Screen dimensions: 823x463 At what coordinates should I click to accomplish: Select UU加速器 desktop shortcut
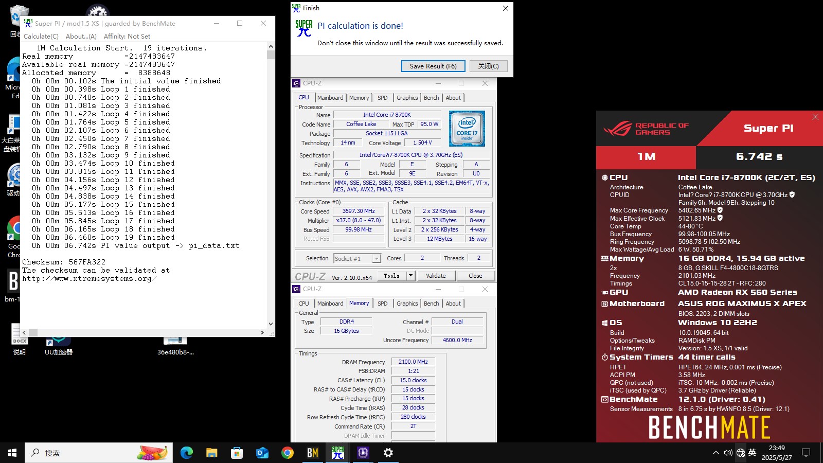[59, 344]
